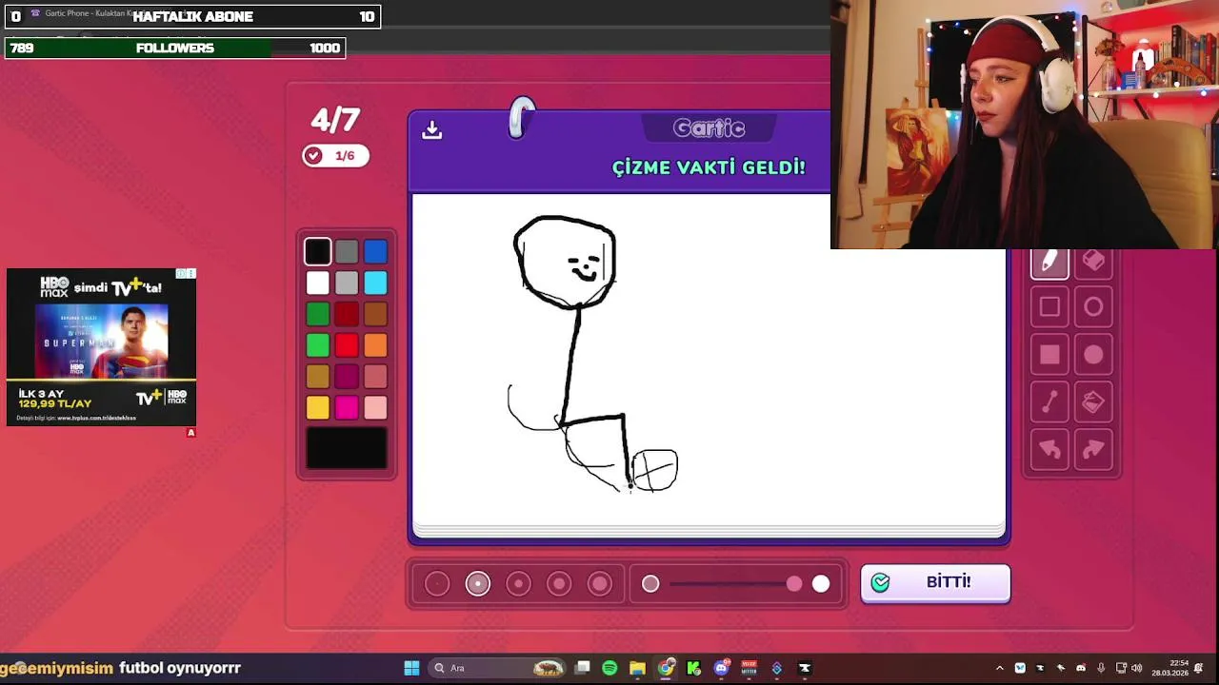Pick the blue color swatch
This screenshot has height=685, width=1219.
375,251
